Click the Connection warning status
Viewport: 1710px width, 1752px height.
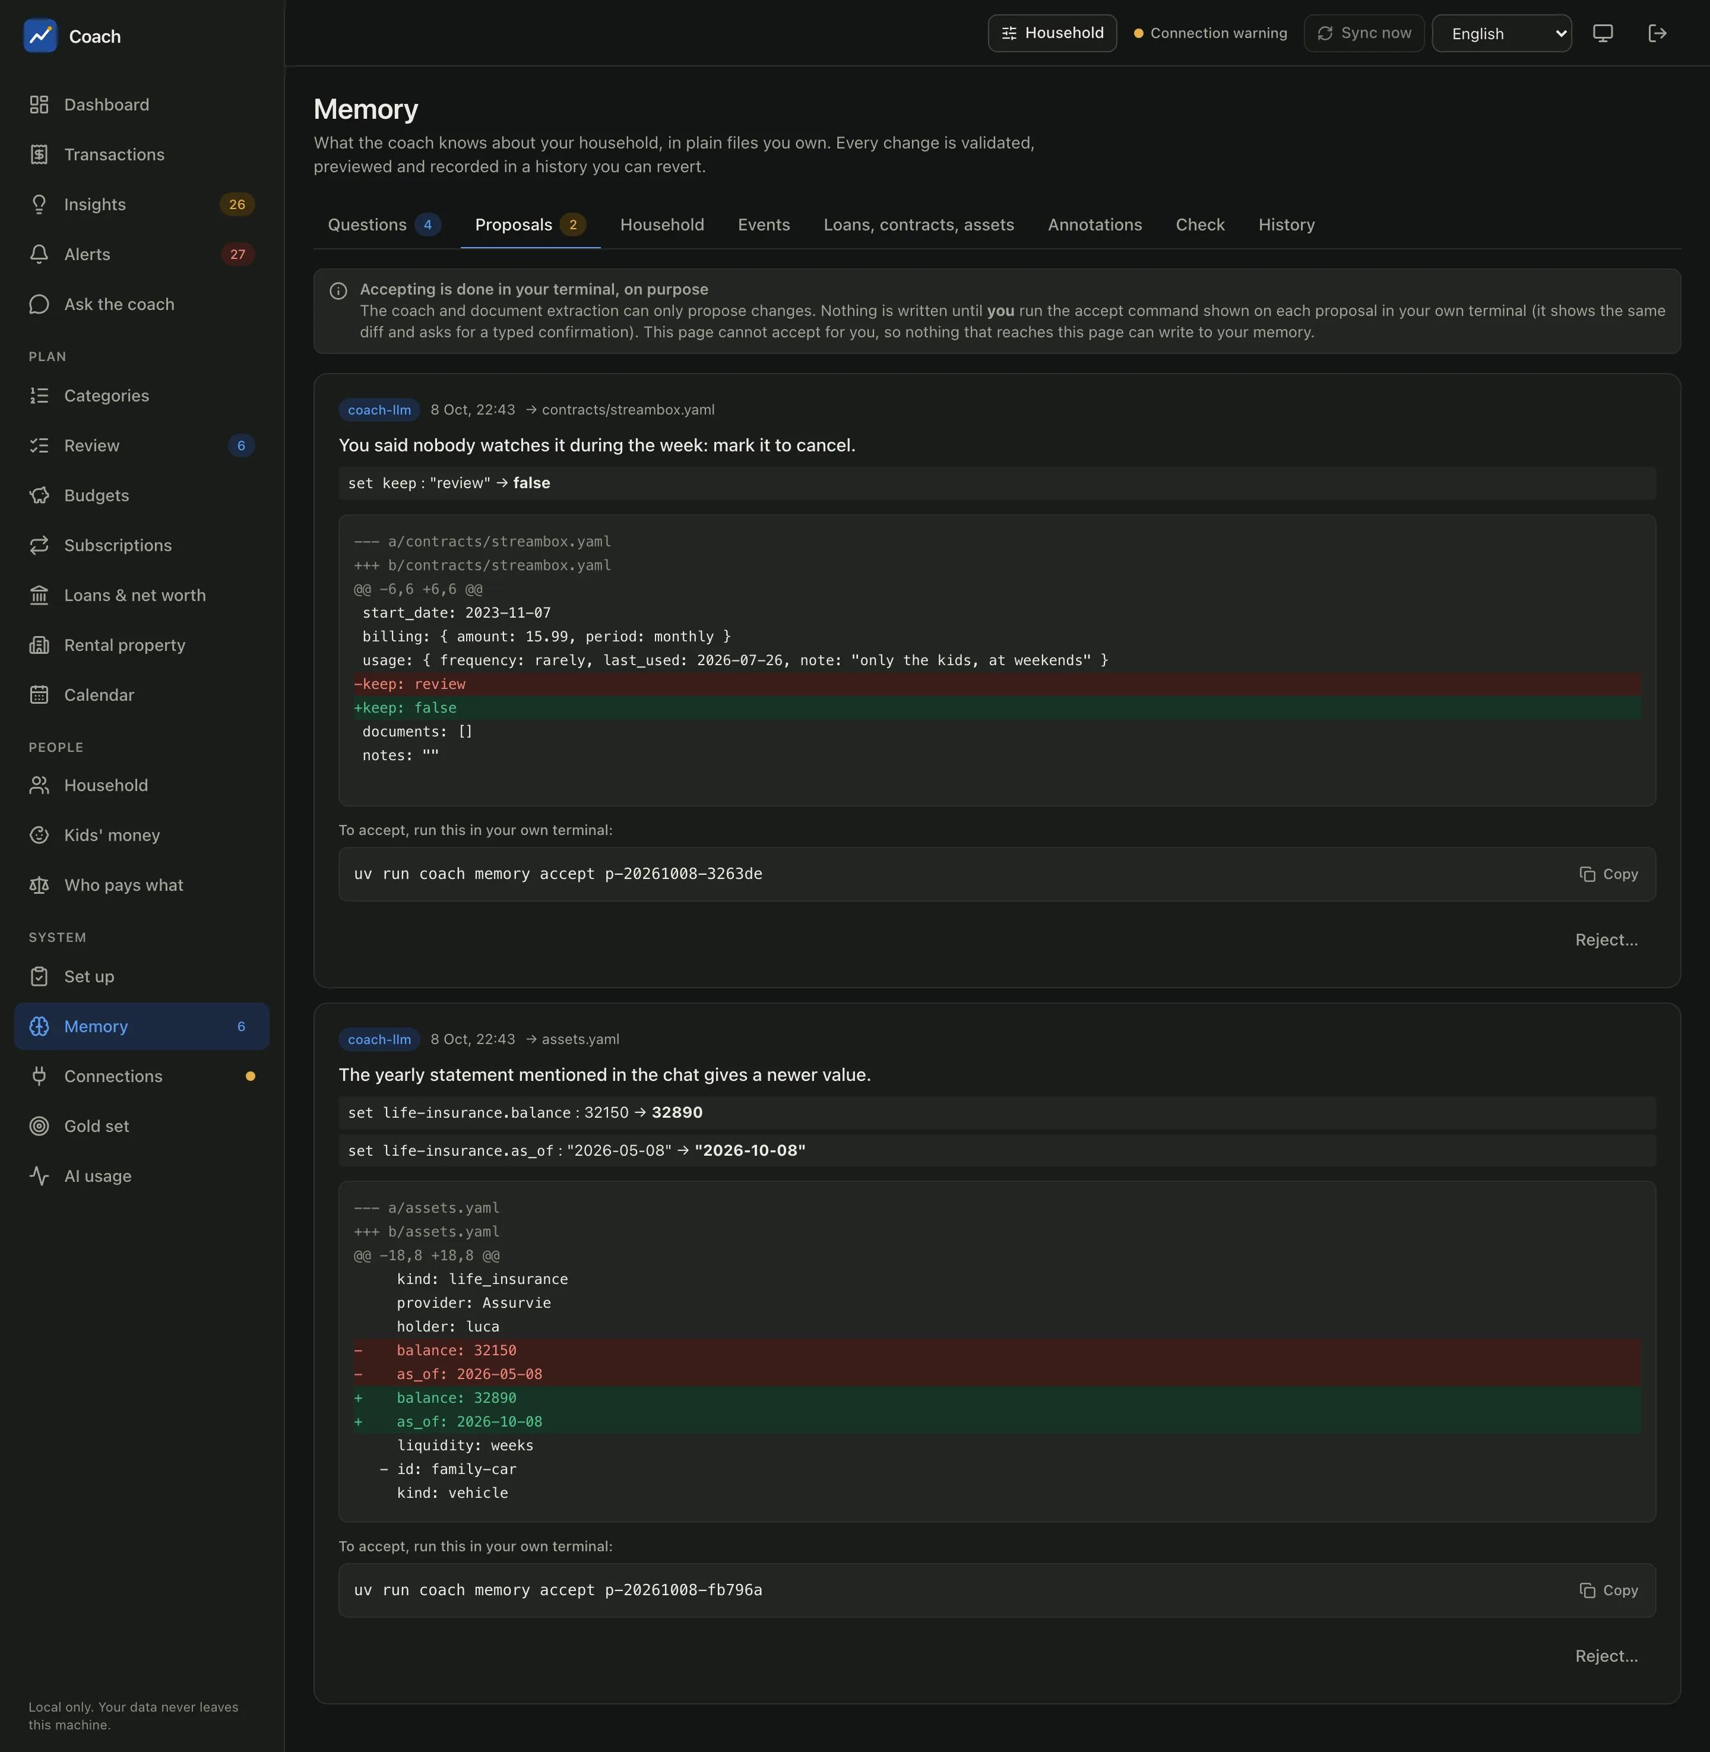[x=1209, y=33]
